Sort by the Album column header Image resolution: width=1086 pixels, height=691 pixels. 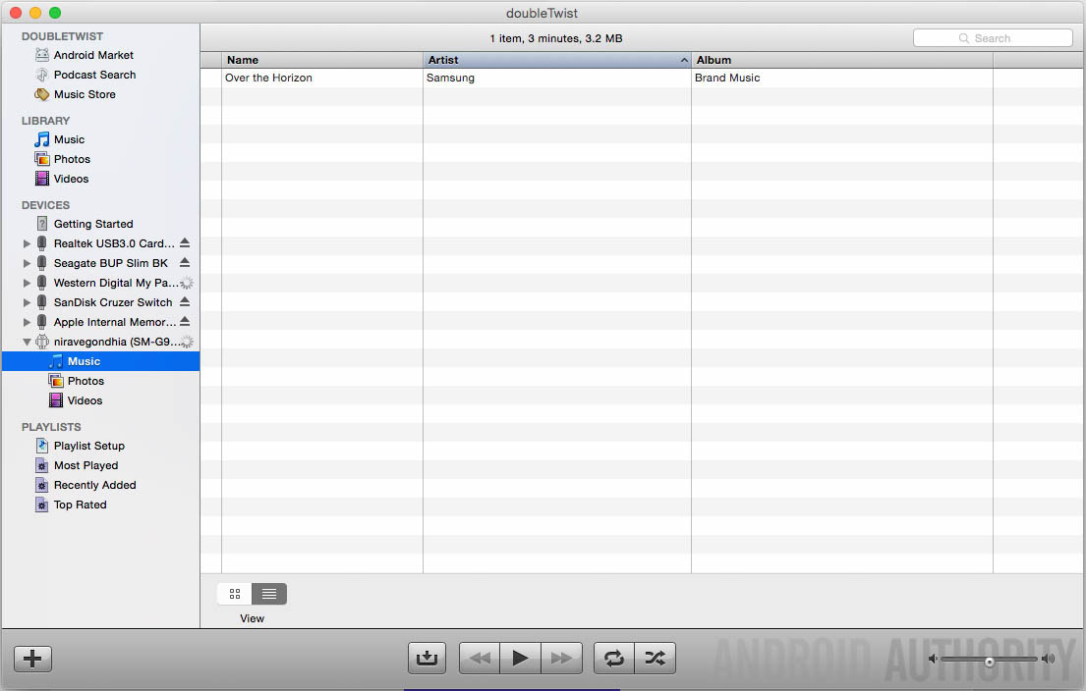point(841,60)
